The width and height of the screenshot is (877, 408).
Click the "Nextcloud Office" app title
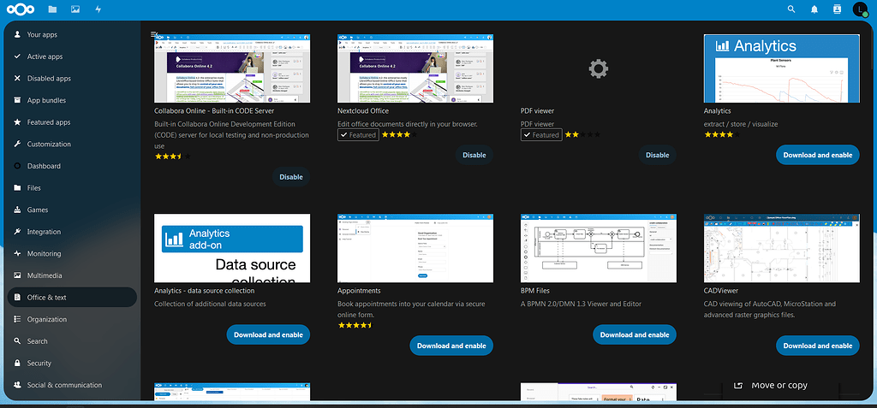tap(363, 110)
